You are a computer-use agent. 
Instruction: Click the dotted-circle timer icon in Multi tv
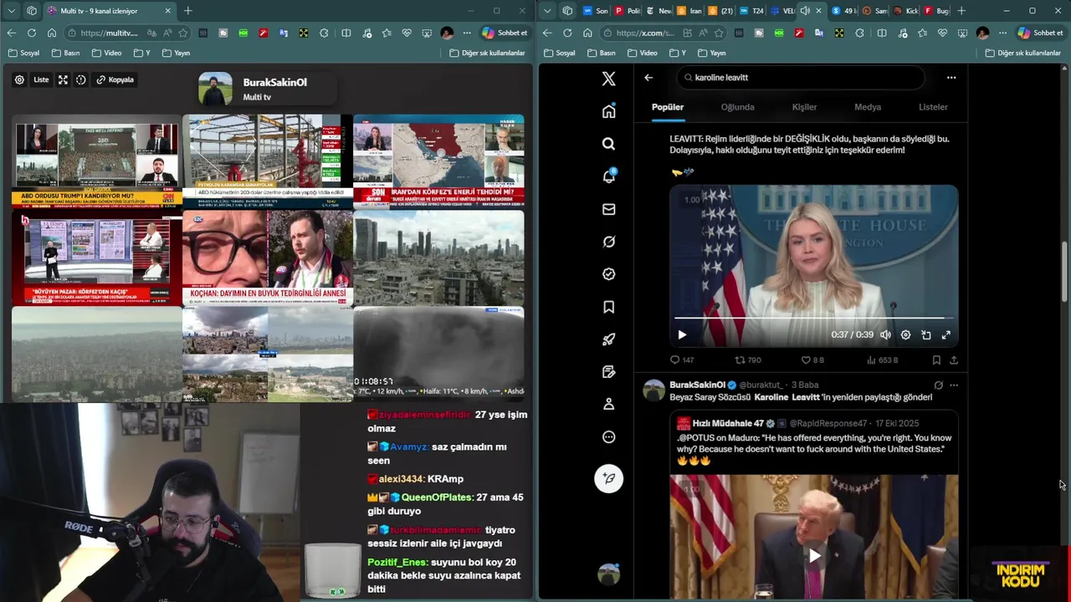[x=81, y=79]
